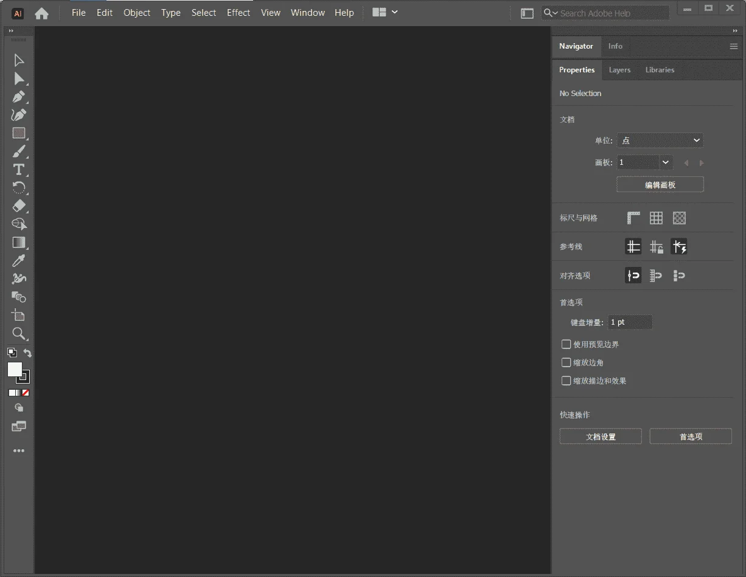Select the Eyedropper tool
Viewport: 746px width, 577px height.
coord(19,261)
